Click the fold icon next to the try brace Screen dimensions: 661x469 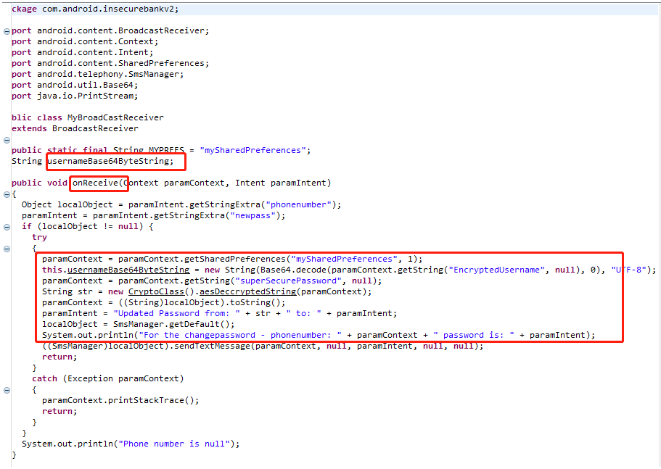click(6, 248)
